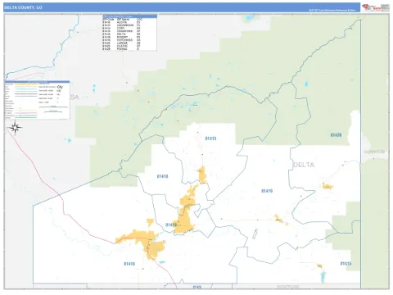Image resolution: width=393 pixels, height=295 pixels.
Task: Select the DELTA COUNTY, CO title text
Action: [23, 7]
